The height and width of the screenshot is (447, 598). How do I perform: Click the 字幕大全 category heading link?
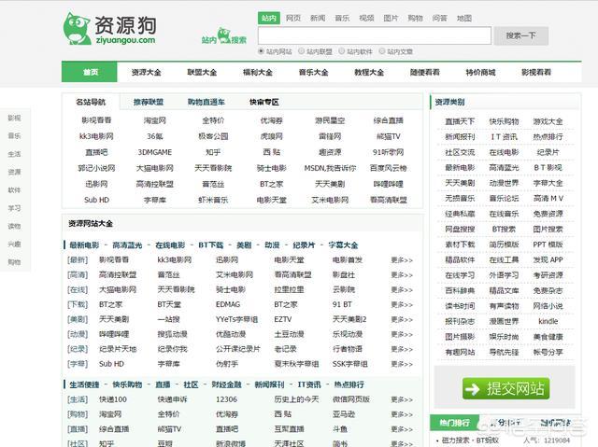pos(343,245)
